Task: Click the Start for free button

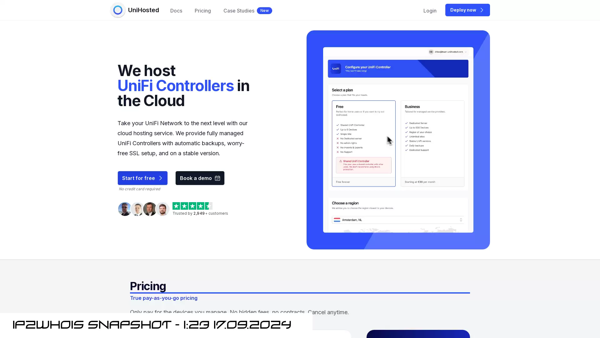Action: pos(142,178)
